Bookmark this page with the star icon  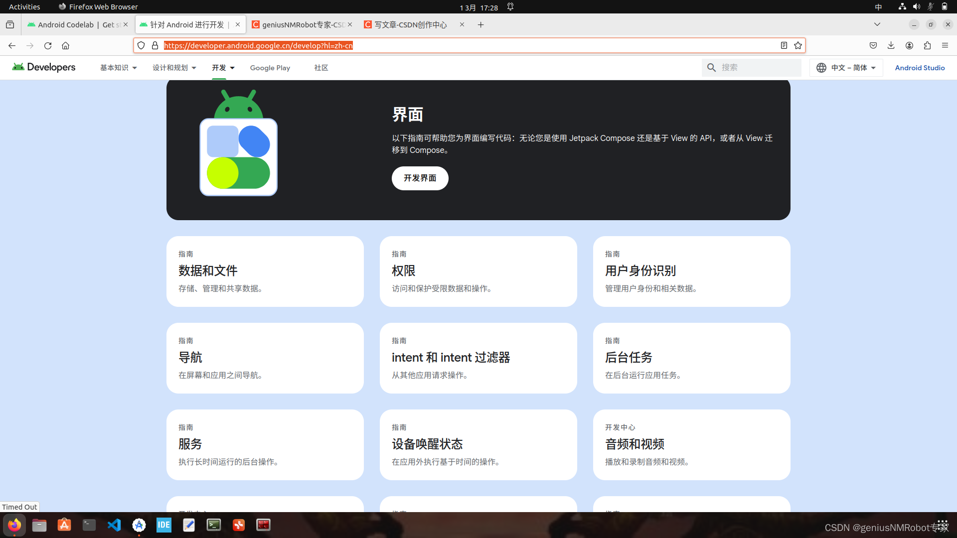798,45
